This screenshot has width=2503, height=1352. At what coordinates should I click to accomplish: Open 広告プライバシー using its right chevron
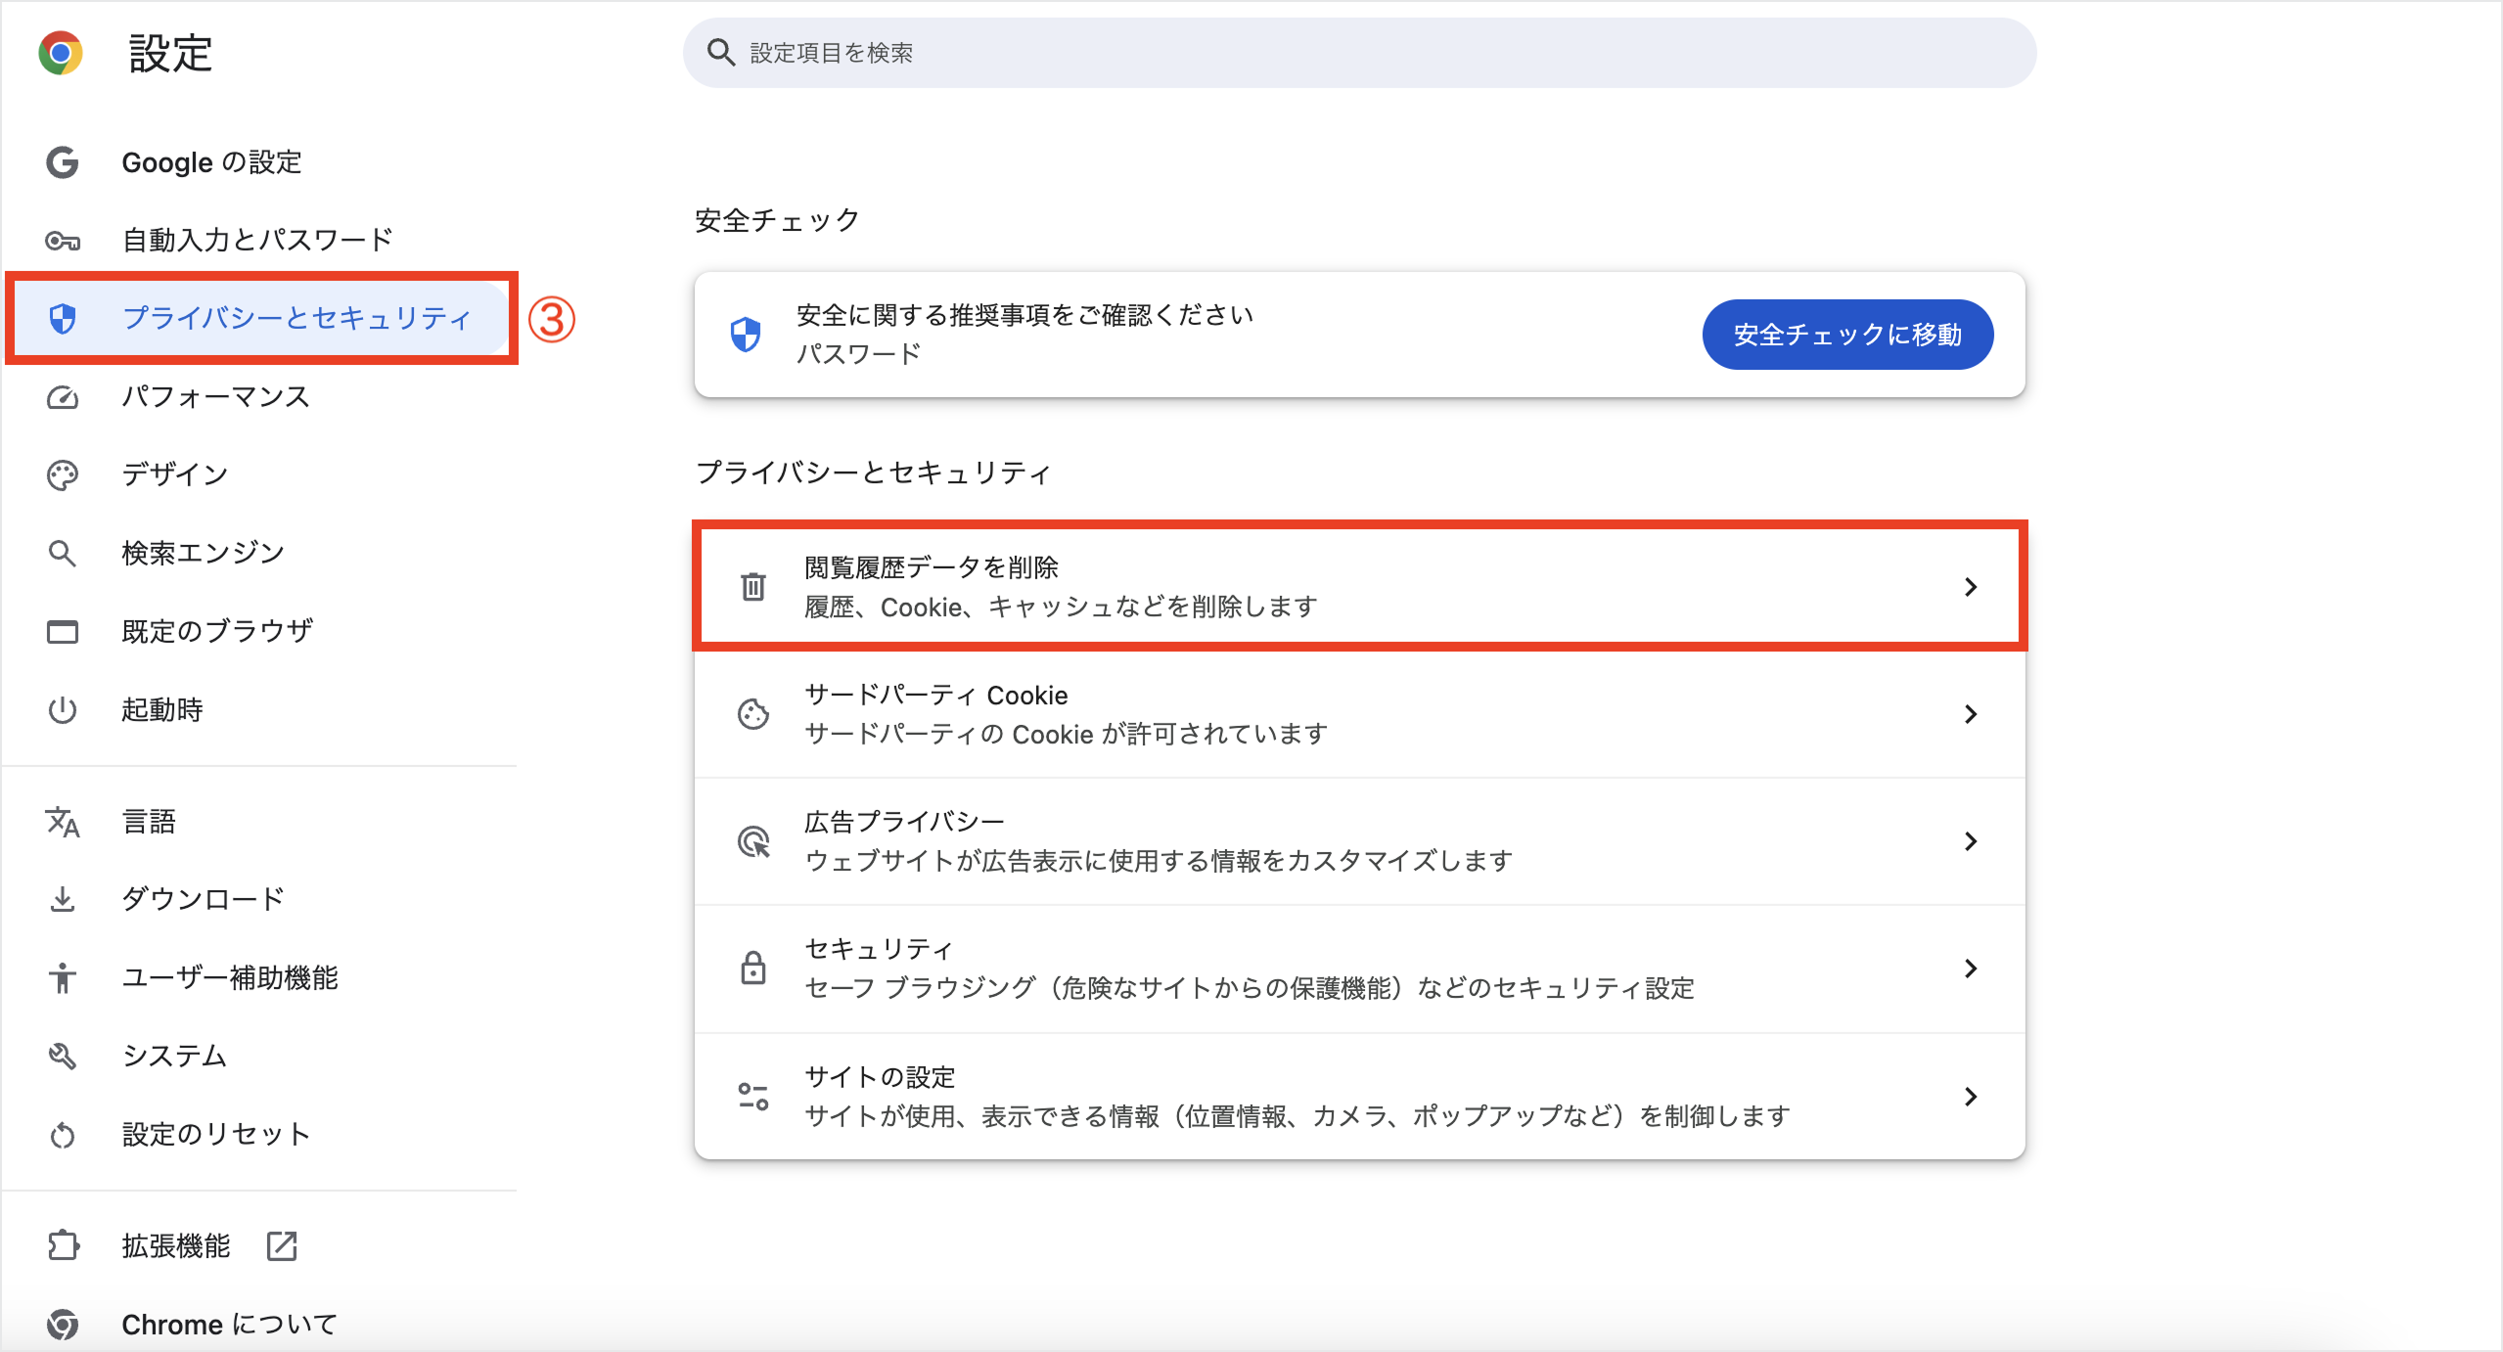point(1972,841)
